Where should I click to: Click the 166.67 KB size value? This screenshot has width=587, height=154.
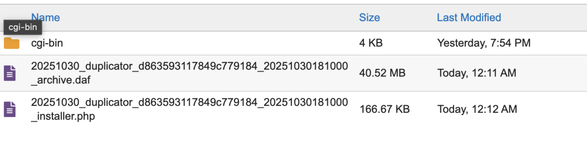(384, 109)
